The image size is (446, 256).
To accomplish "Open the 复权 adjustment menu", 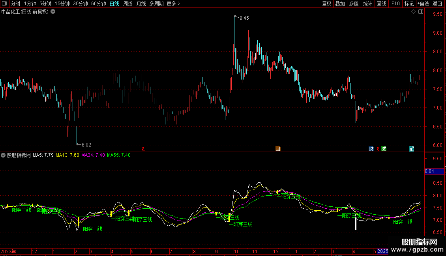I will tap(326, 4).
